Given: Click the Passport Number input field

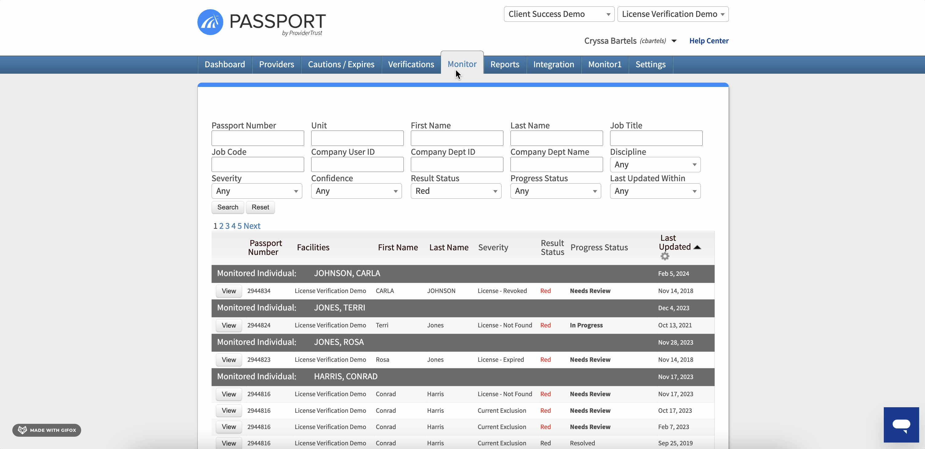Looking at the screenshot, I should coord(257,138).
